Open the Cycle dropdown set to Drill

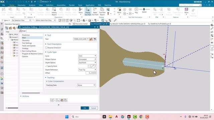coord(88,56)
